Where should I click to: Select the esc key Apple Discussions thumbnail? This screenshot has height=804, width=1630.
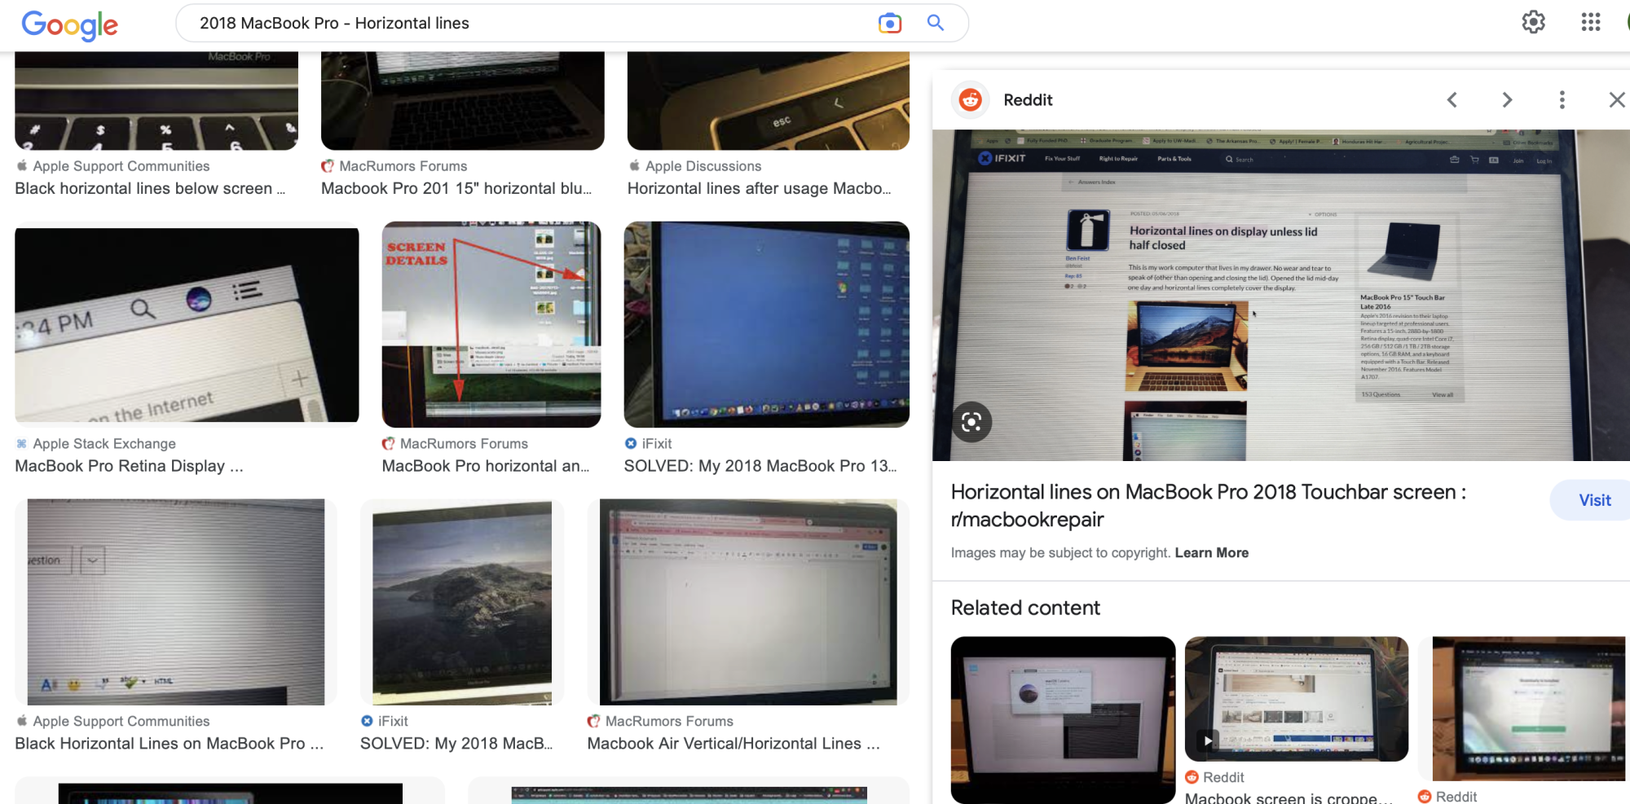click(769, 101)
